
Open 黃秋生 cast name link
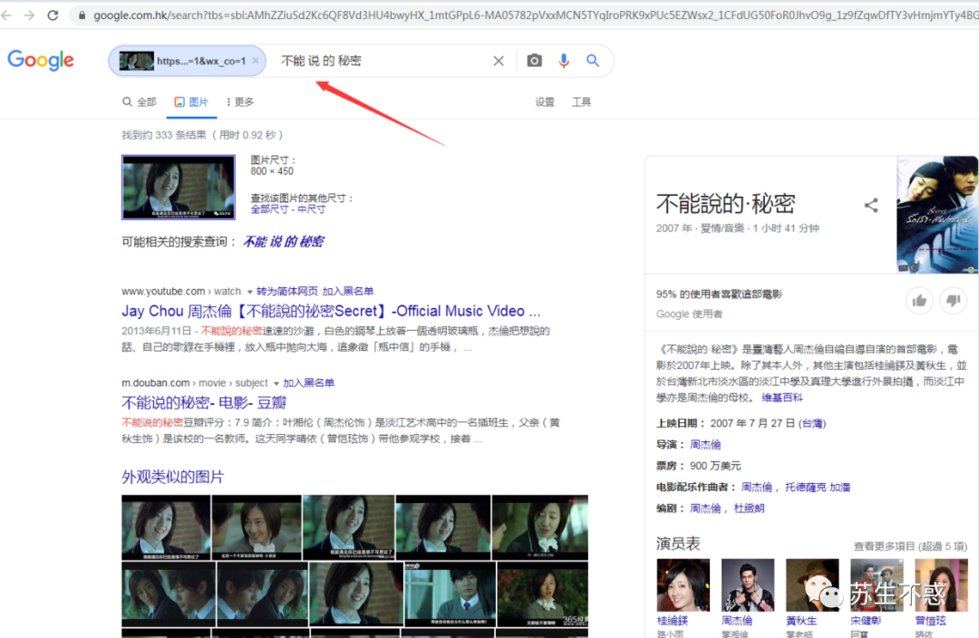(x=801, y=621)
